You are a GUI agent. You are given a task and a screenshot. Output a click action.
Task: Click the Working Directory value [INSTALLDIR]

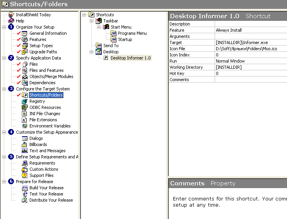[x=251, y=67]
